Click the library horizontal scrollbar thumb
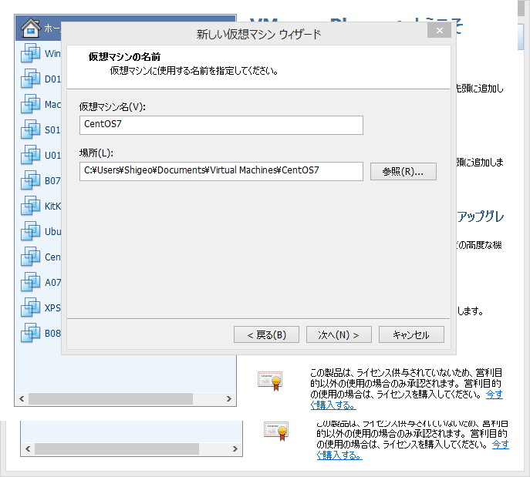 (110, 398)
